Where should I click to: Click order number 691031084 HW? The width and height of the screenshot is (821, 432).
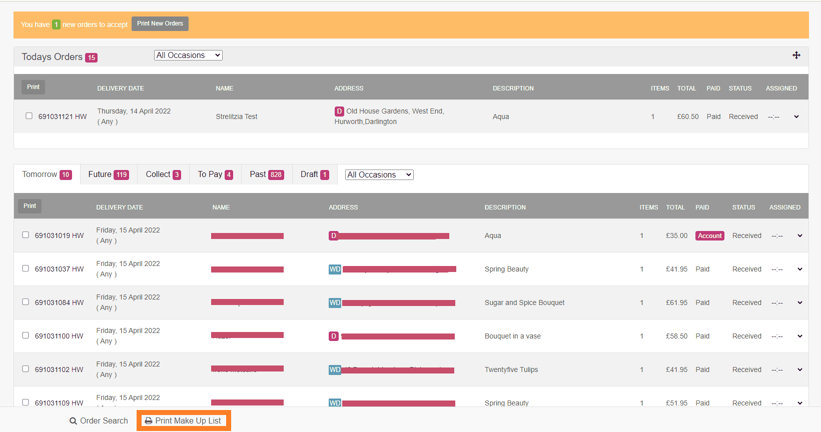tap(59, 302)
